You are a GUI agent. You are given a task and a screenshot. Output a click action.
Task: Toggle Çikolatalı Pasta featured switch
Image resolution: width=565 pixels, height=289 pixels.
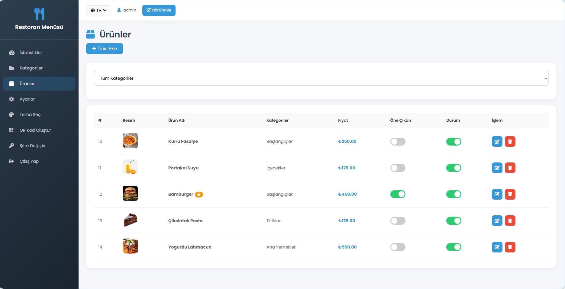click(x=398, y=220)
